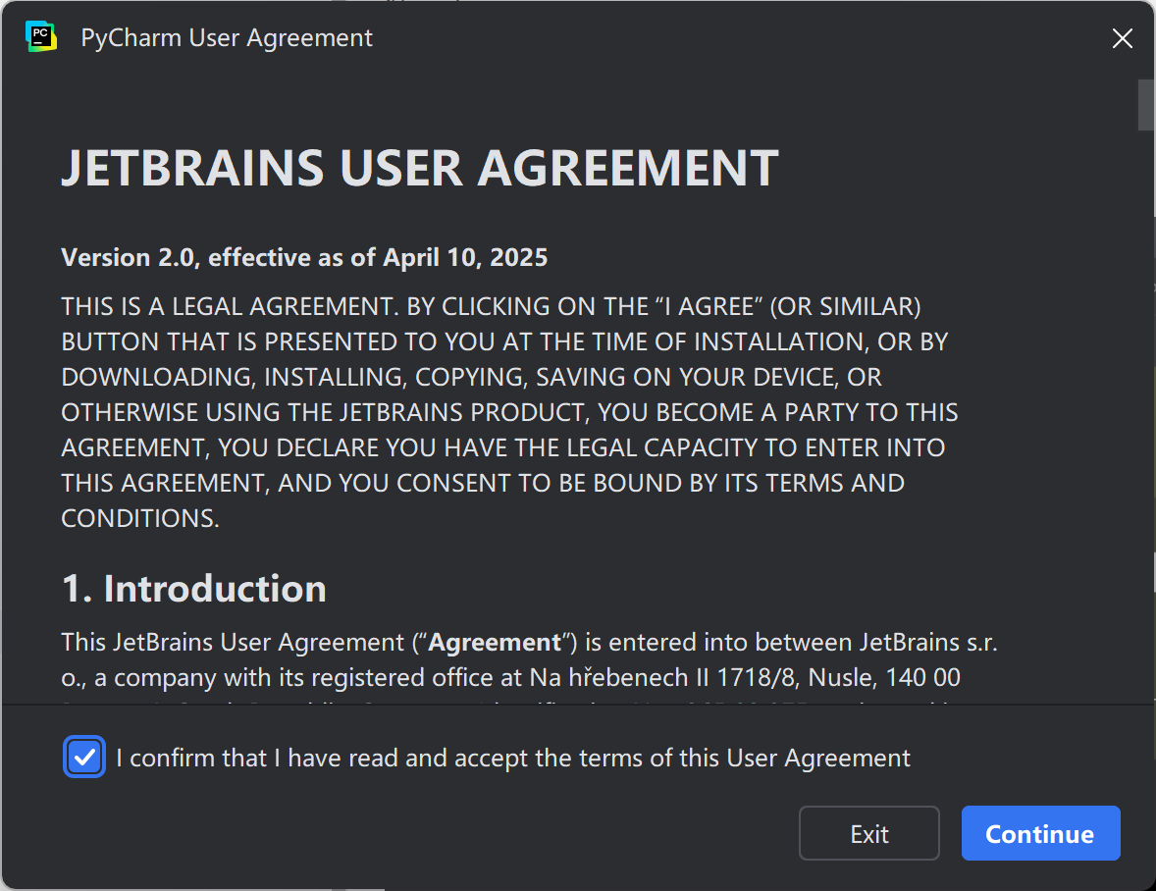Click the 'JETBRAINS USER AGREEMENT' heading
This screenshot has width=1156, height=891.
tap(419, 169)
